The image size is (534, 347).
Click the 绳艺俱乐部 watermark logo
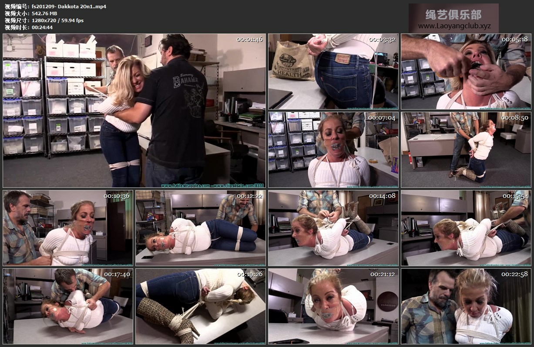[453, 15]
